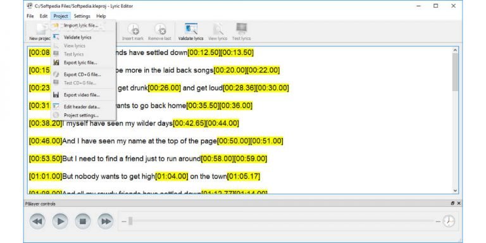This screenshot has height=243, width=486.
Task: Click the timestamp [00:22.00]
Action: (263, 70)
